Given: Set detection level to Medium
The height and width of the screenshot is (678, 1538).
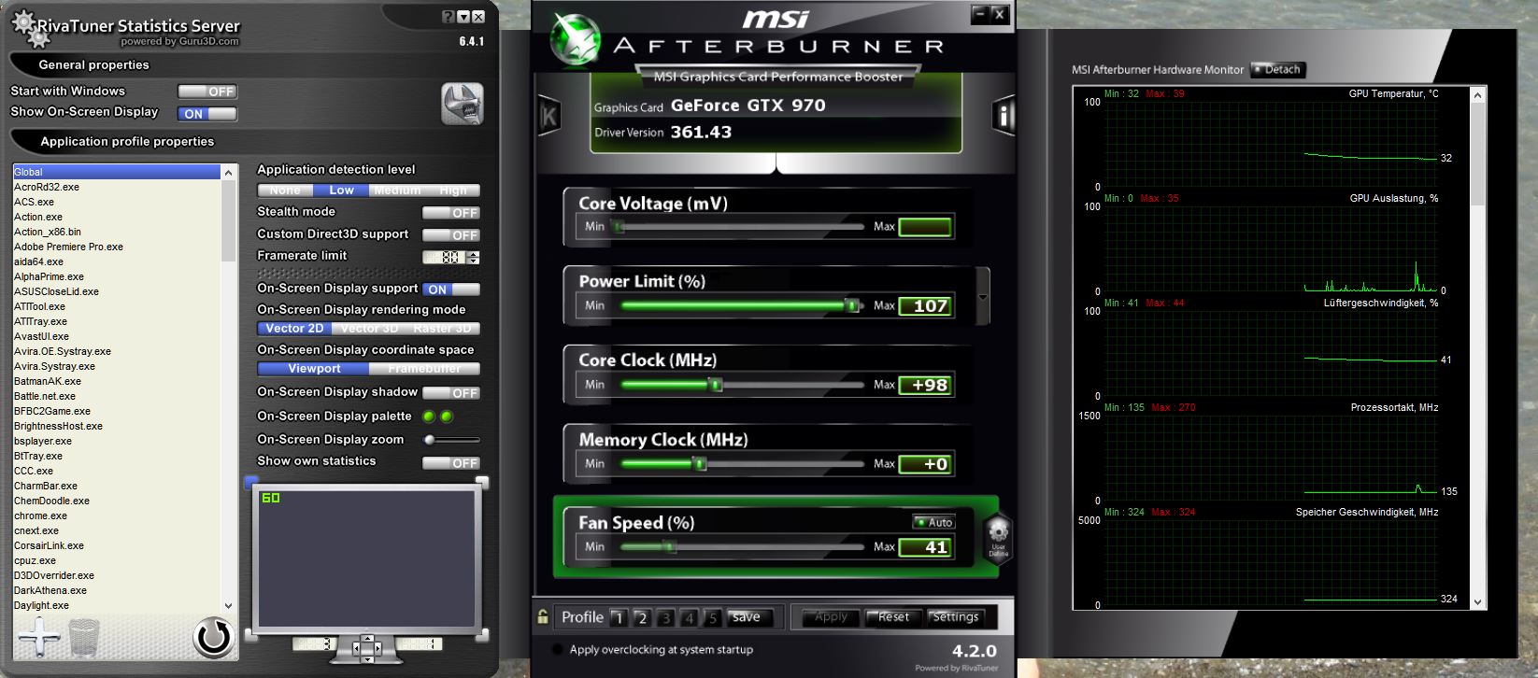Looking at the screenshot, I should (x=397, y=191).
